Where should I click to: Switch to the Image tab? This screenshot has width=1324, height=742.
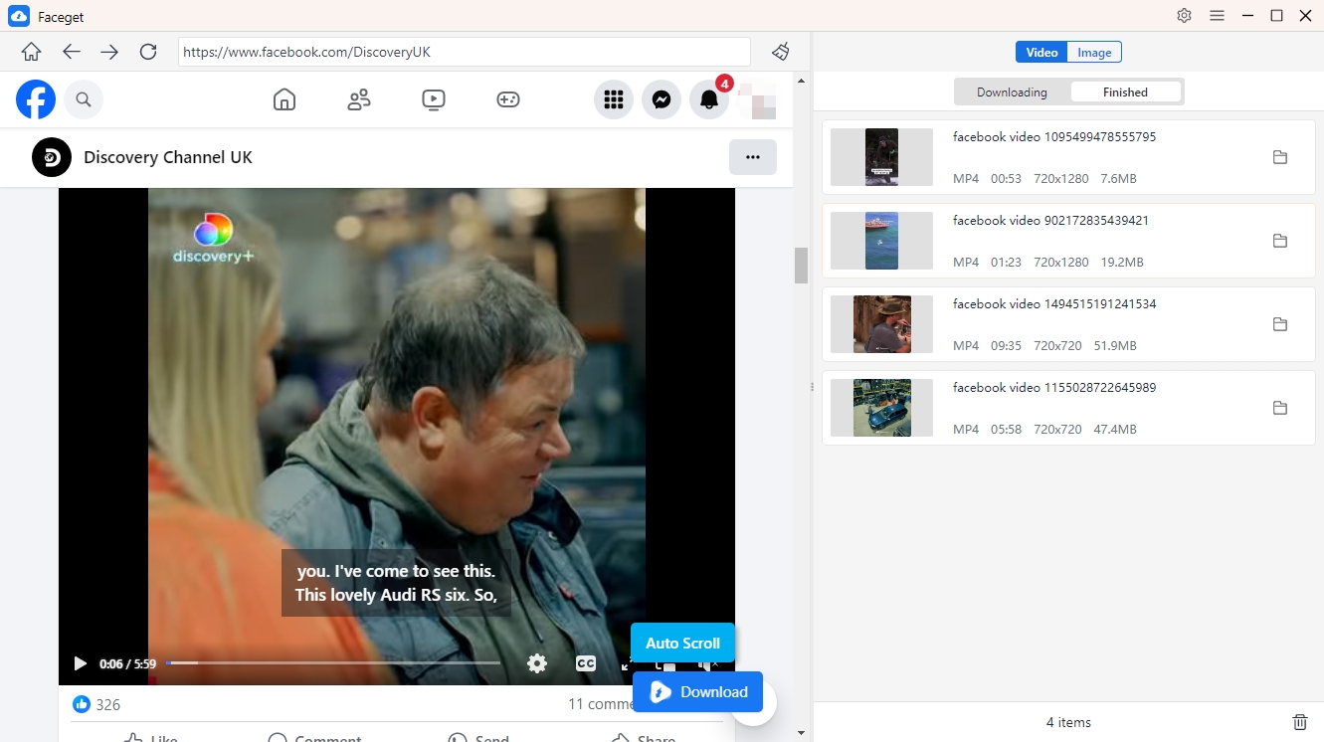(1094, 53)
